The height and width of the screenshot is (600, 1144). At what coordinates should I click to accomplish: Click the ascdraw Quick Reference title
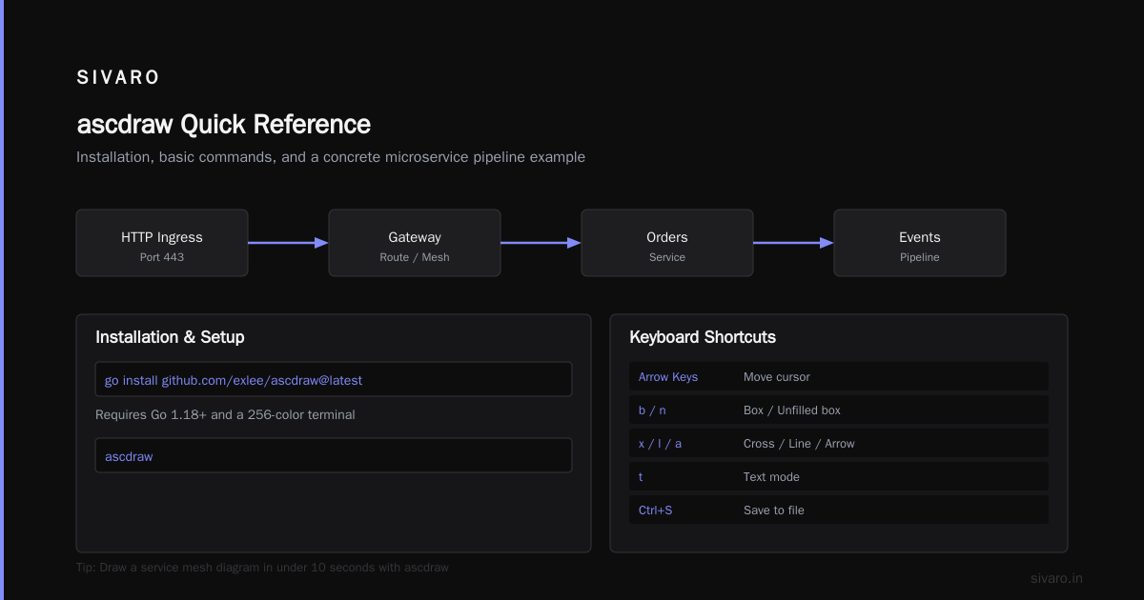click(x=223, y=125)
